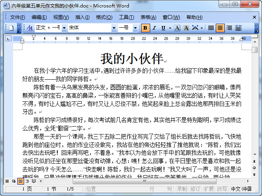
Task: Click the Word document icon in title bar
Action: click(6, 6)
